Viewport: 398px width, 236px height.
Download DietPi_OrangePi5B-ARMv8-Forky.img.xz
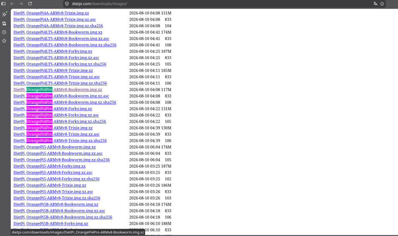coord(51,224)
